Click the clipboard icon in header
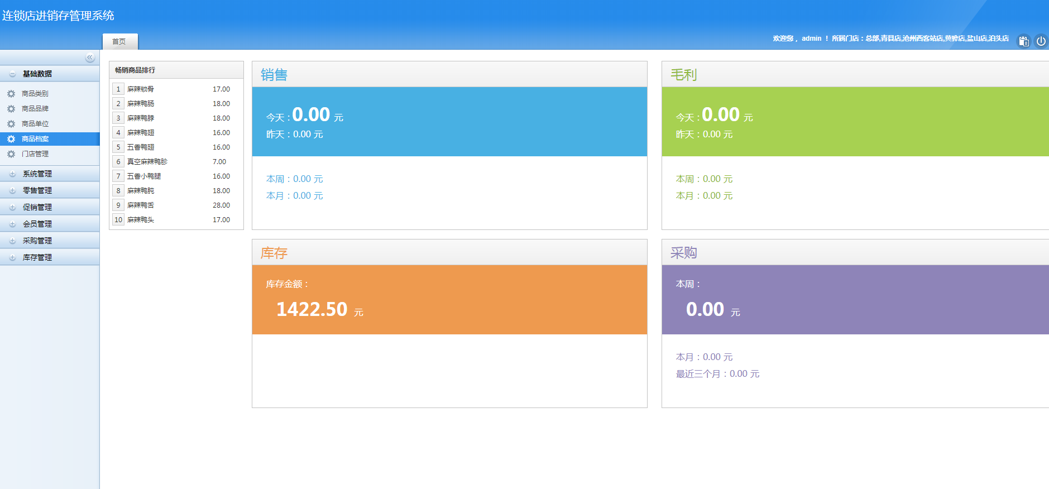The width and height of the screenshot is (1049, 489). pyautogui.click(x=1023, y=41)
